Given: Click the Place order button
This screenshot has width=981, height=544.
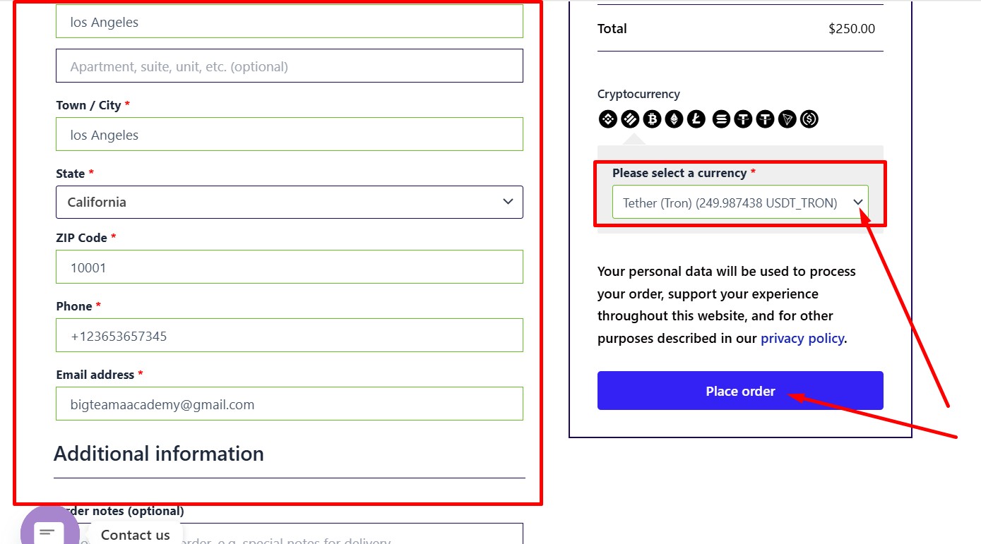Looking at the screenshot, I should pos(739,390).
